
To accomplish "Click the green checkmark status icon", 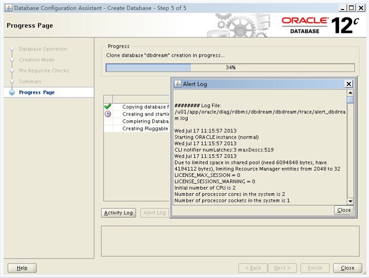I will (108, 107).
